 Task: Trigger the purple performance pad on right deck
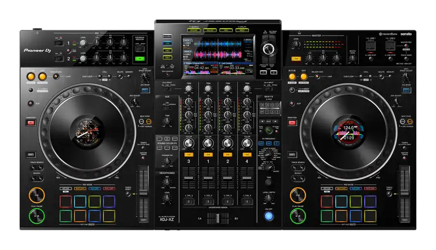[x=370, y=202]
